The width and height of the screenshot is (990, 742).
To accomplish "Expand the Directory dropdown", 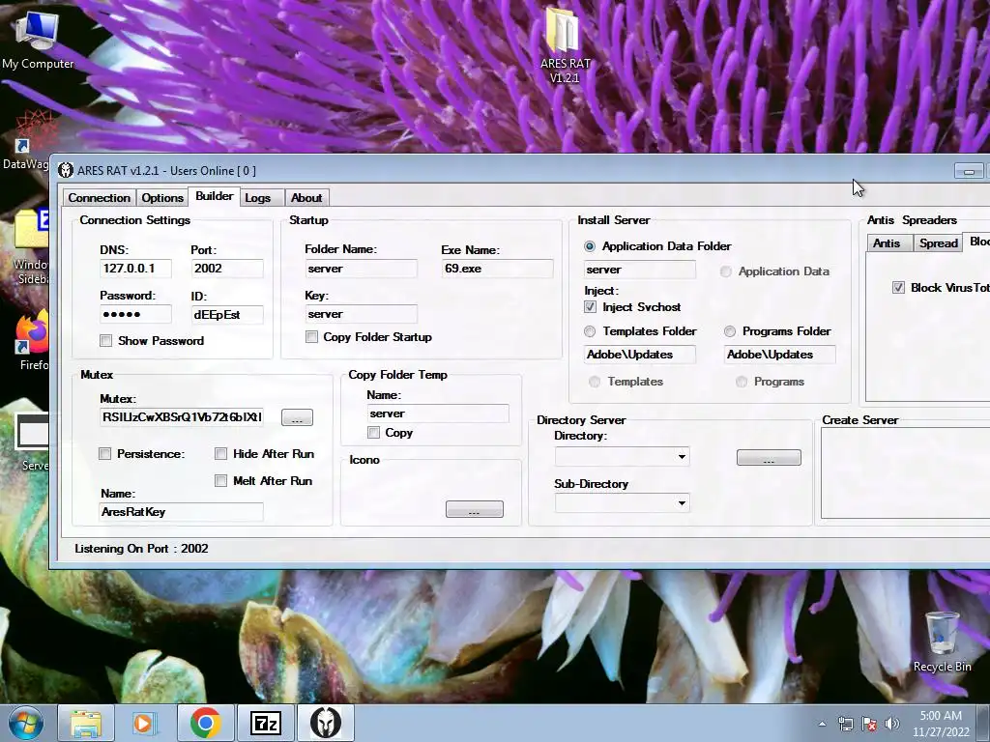I will [x=682, y=456].
